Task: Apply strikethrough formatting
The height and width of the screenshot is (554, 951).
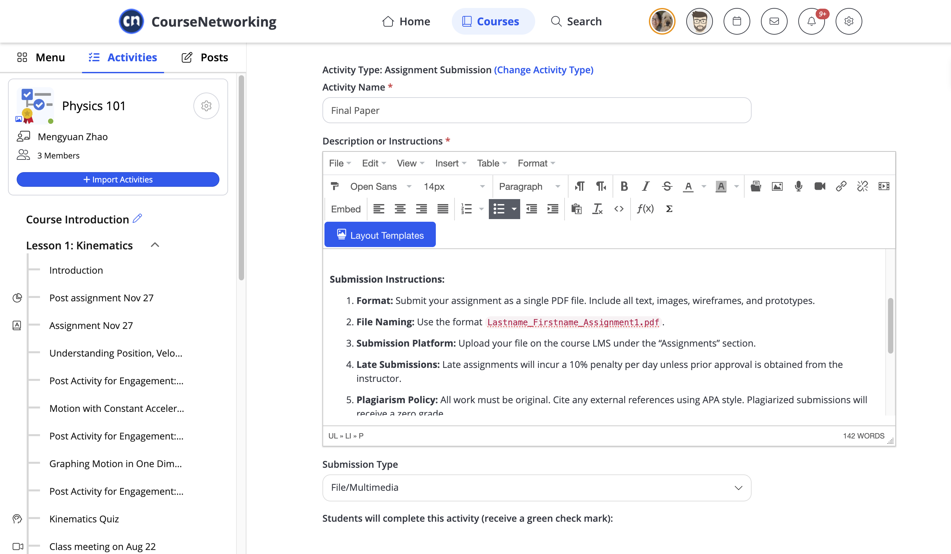Action: point(667,186)
